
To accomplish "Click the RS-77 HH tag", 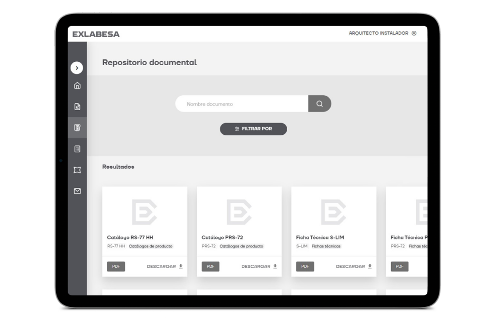I will pyautogui.click(x=116, y=246).
